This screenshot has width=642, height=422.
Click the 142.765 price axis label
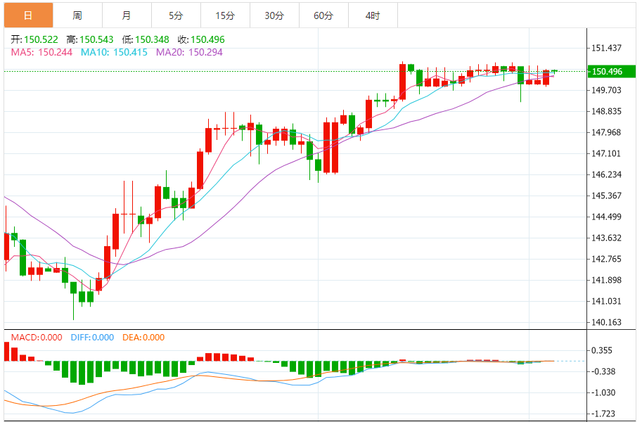[606, 259]
